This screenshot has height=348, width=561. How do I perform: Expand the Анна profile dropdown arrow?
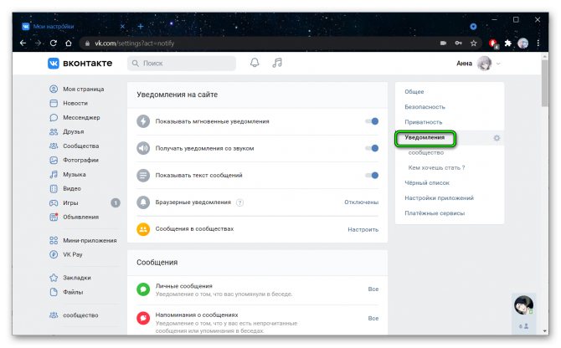[x=498, y=64]
